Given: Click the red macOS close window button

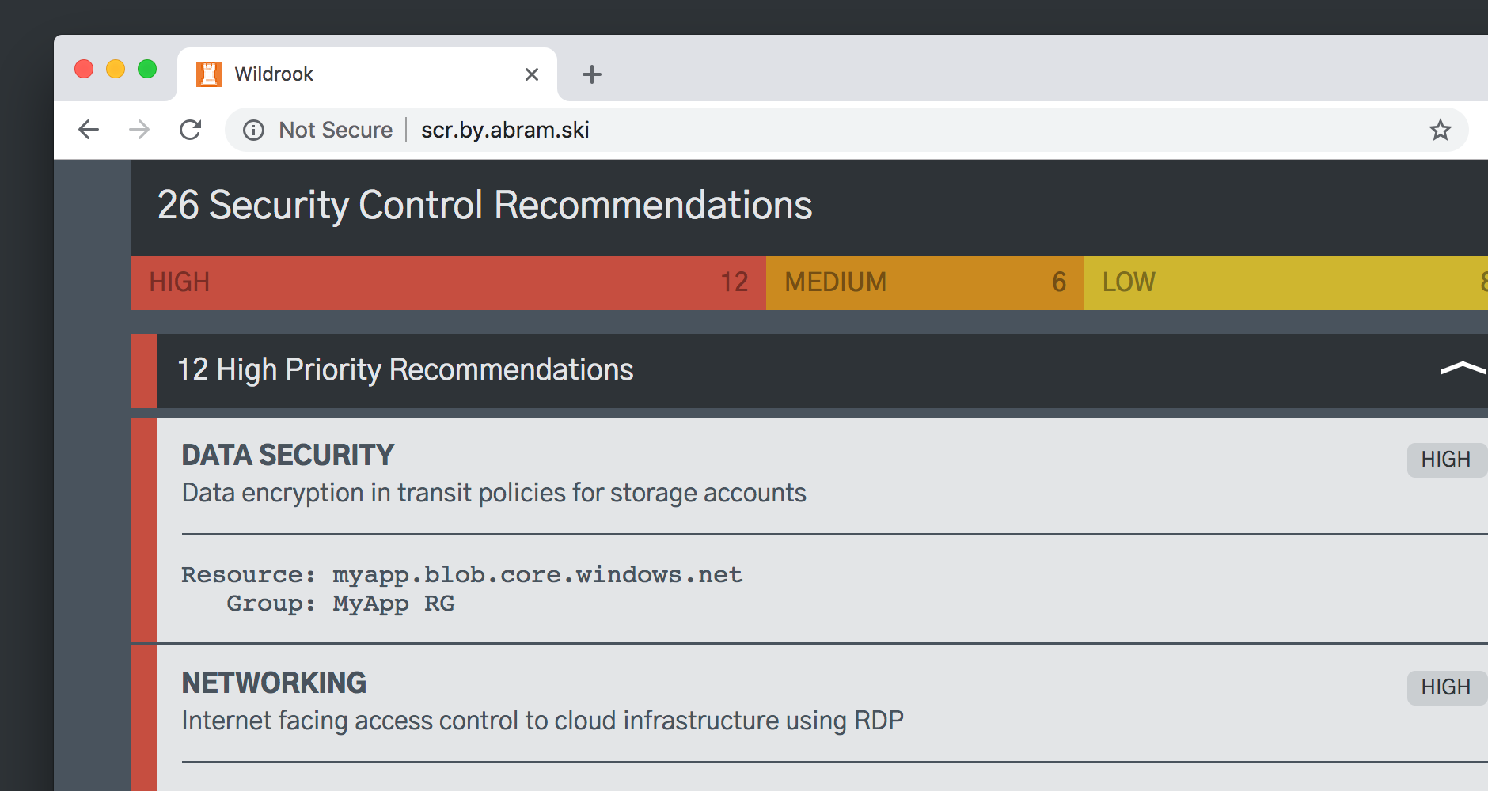Looking at the screenshot, I should 84,69.
